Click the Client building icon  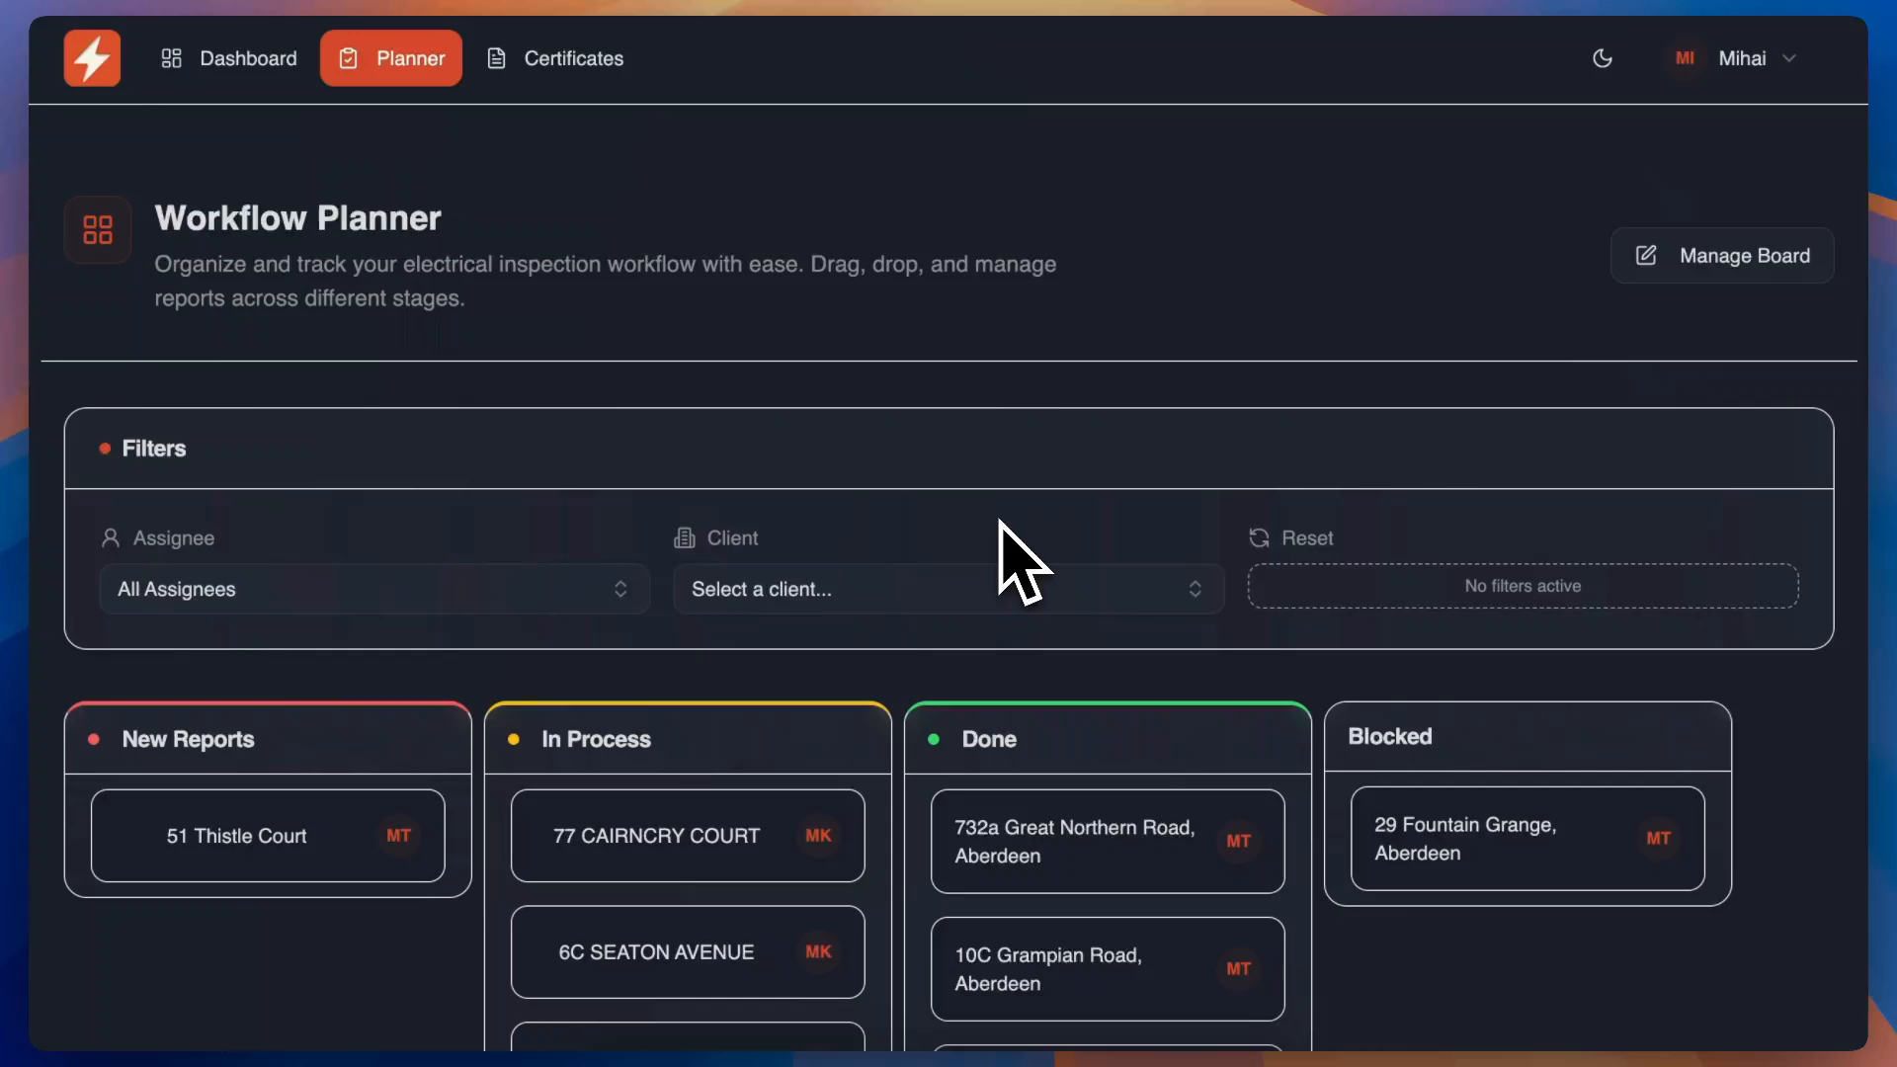684,537
